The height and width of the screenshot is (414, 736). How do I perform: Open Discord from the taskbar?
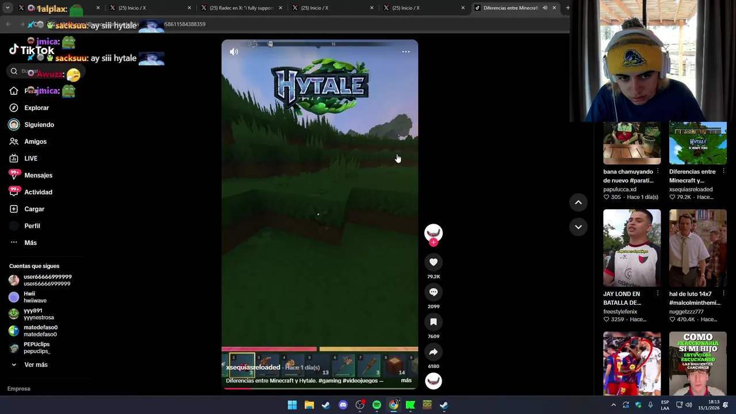point(343,405)
